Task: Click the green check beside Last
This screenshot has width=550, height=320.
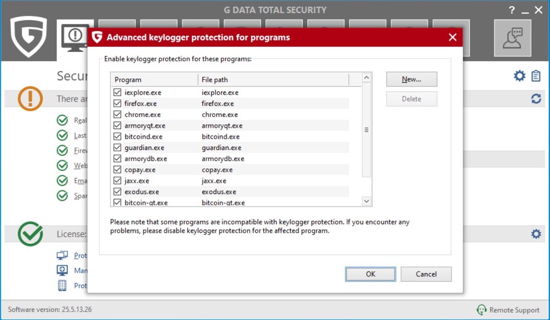Action: [62, 135]
